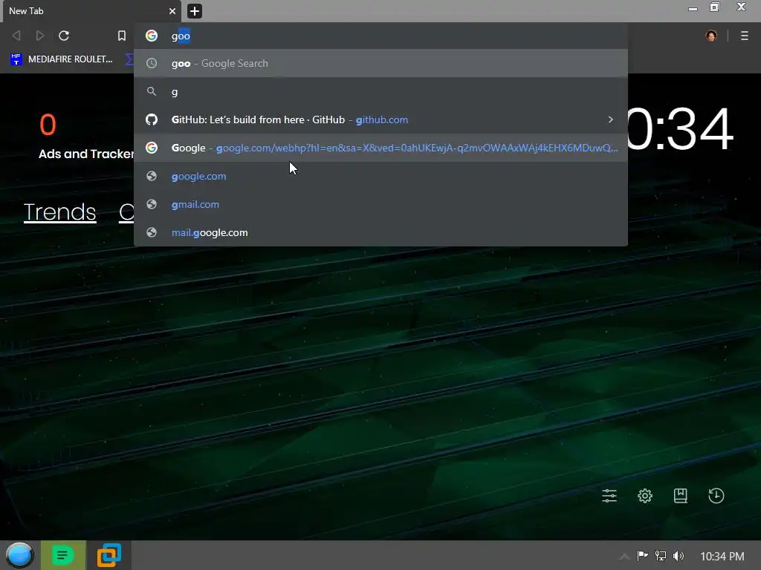This screenshot has height=570, width=761.
Task: Open history clock icon on new tab page
Action: pos(716,495)
